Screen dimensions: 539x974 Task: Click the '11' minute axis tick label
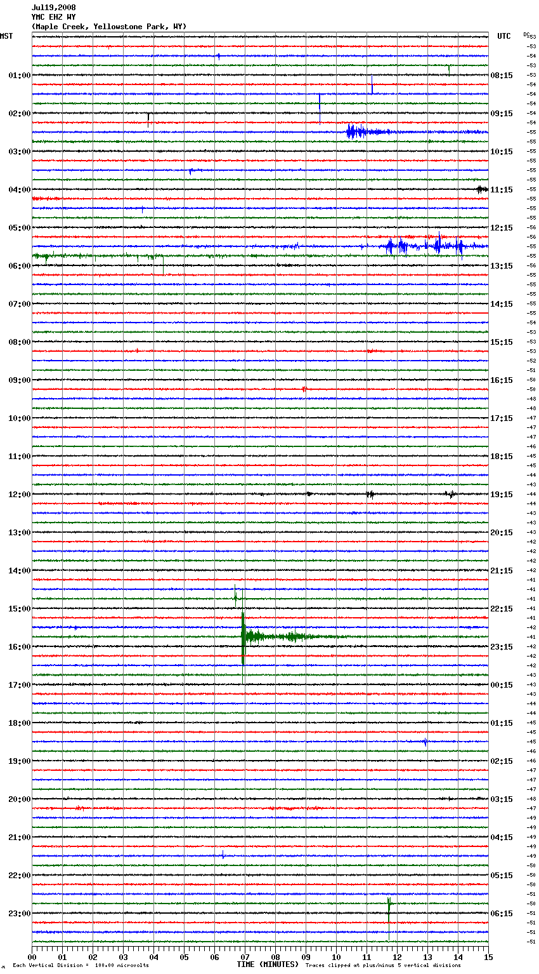367,957
